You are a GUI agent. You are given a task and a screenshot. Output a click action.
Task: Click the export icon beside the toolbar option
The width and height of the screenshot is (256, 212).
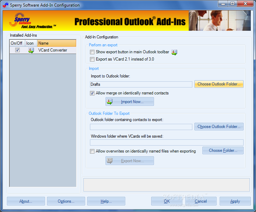pos(174,52)
